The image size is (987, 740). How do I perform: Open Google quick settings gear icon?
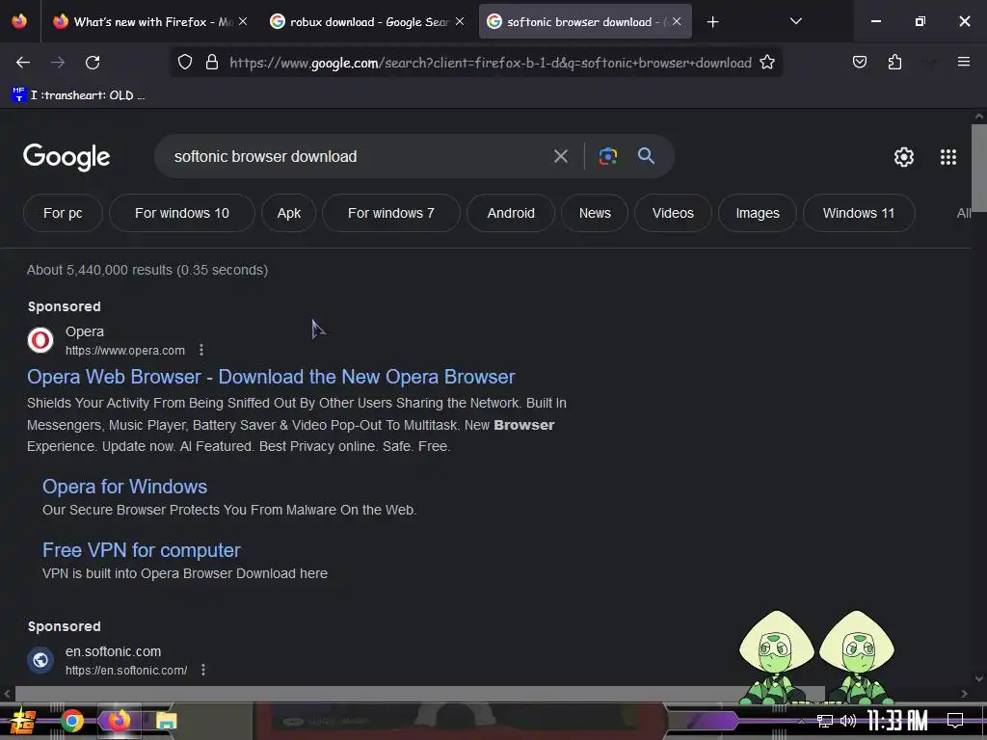click(x=904, y=157)
